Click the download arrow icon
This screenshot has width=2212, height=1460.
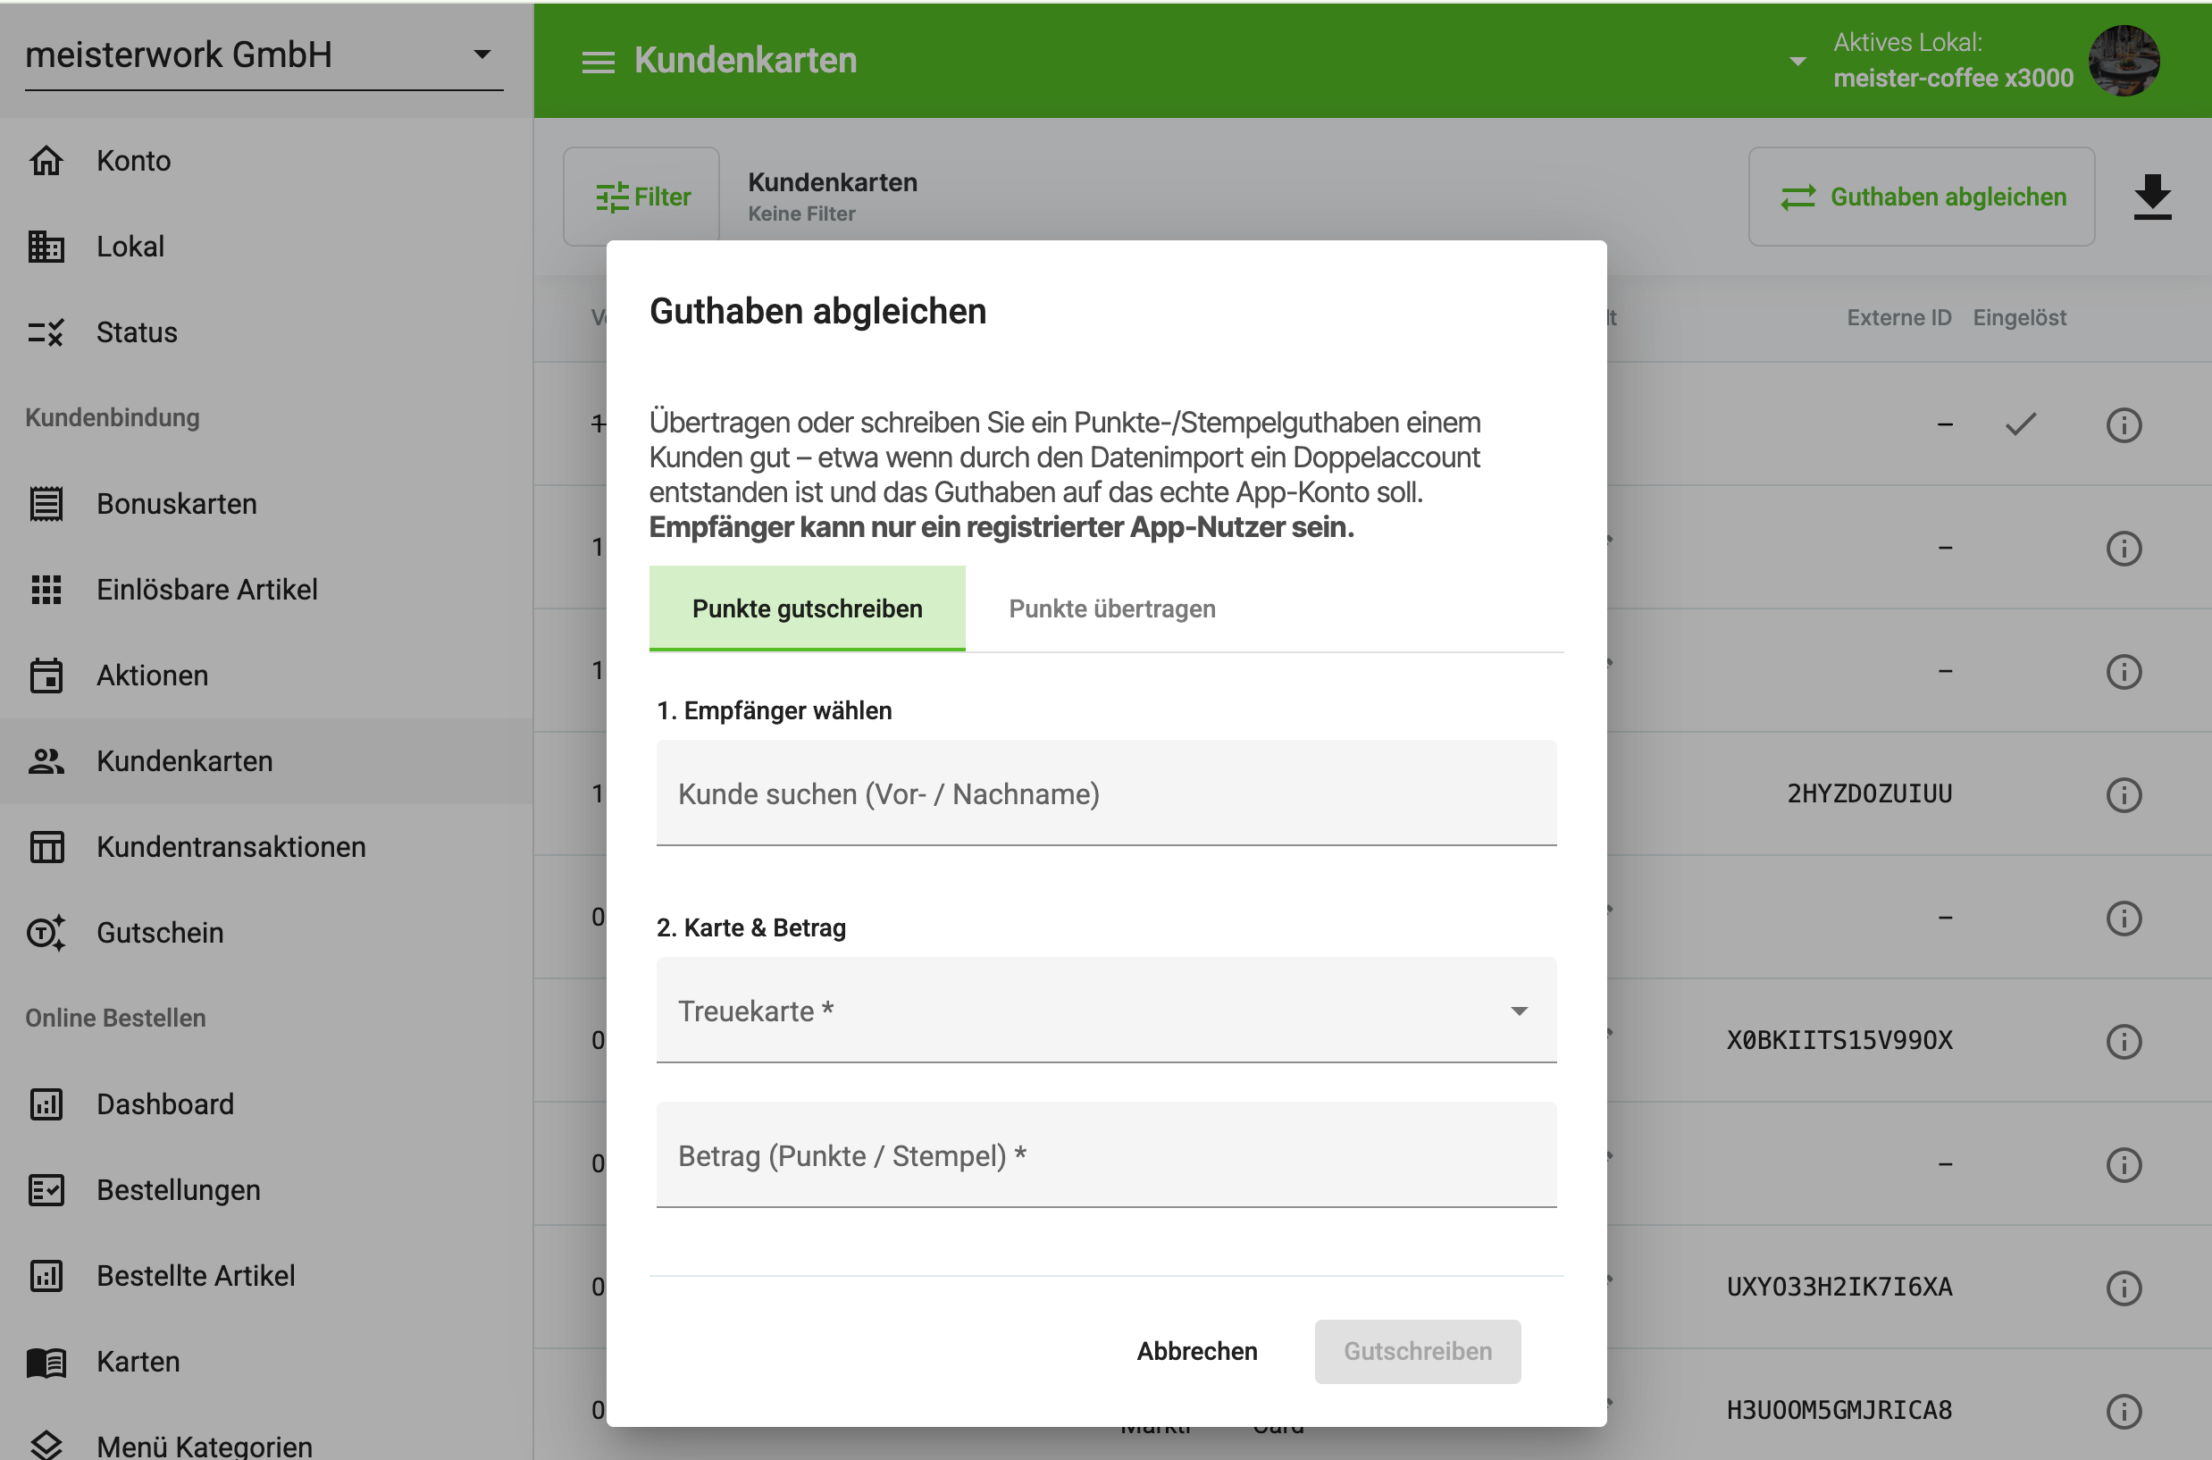tap(2151, 197)
